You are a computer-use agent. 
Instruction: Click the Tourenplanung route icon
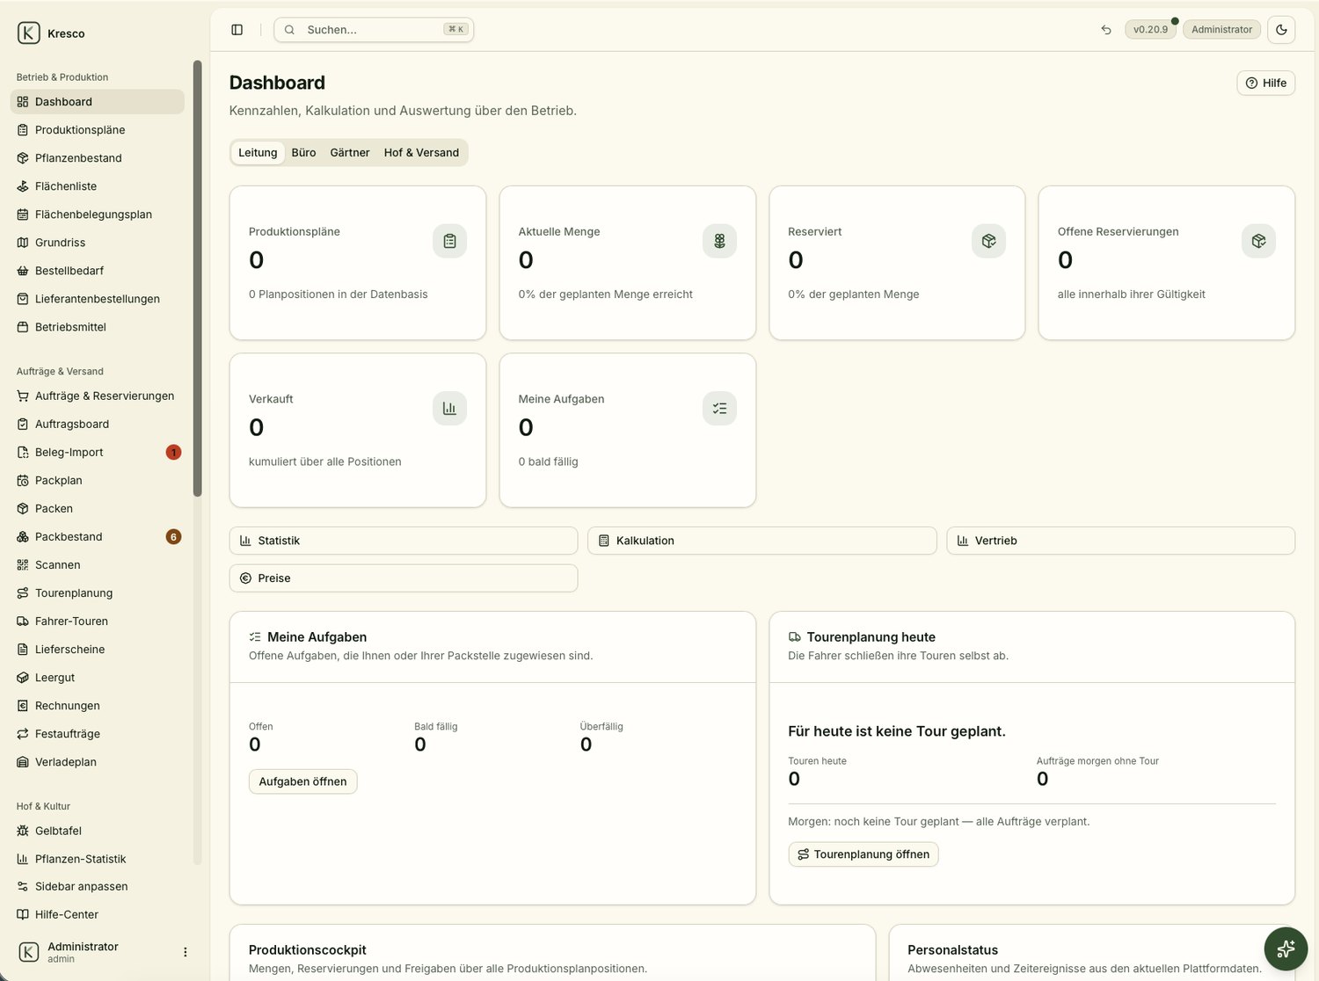[23, 593]
